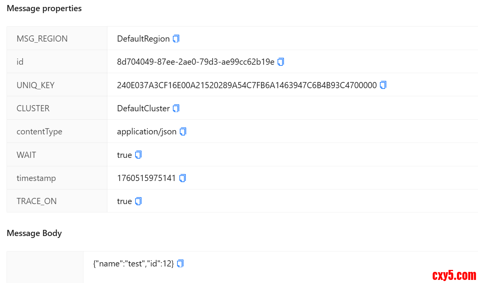This screenshot has height=283, width=478.
Task: Copy the MSG_REGION value DefaultRegion
Action: 176,39
